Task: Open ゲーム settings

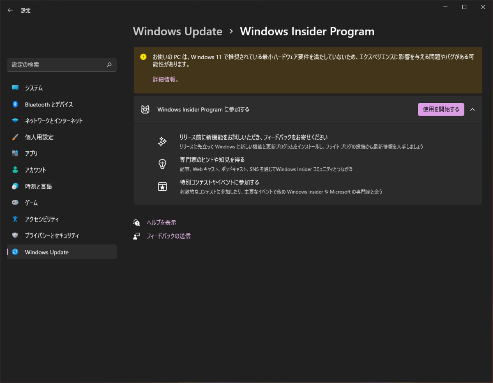Action: pos(62,203)
